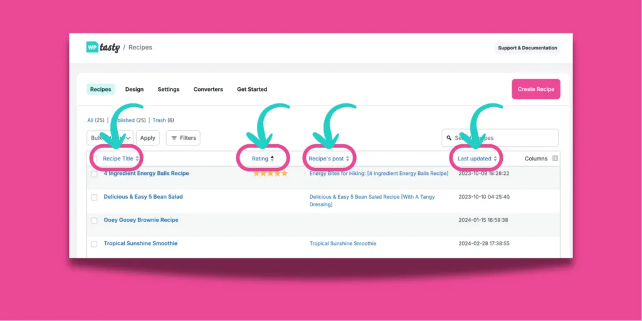Click date 2023-10-09 18:28:22

click(x=483, y=174)
